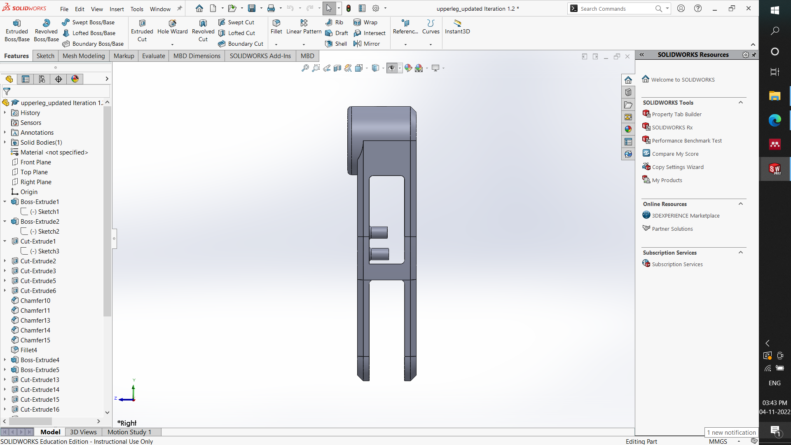The image size is (791, 445).
Task: Expand the Boss-Extrude1 tree node
Action: pyautogui.click(x=5, y=201)
